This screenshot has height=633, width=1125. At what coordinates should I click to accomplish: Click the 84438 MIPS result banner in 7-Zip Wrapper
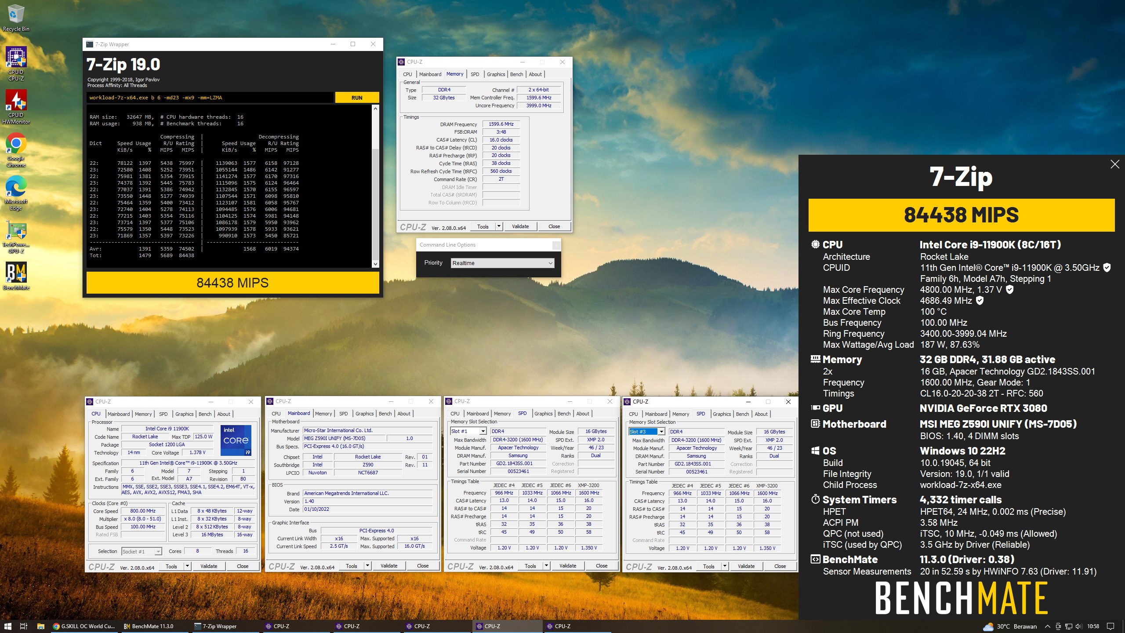click(232, 283)
